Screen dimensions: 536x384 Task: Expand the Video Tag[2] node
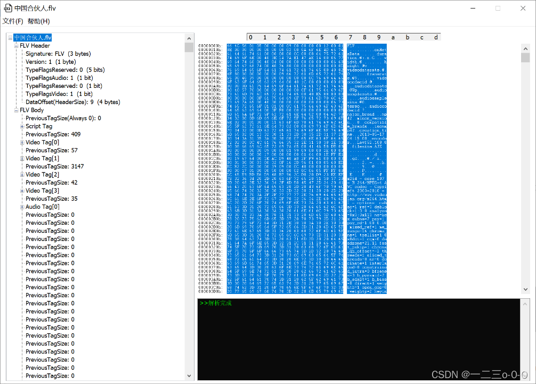(x=22, y=175)
